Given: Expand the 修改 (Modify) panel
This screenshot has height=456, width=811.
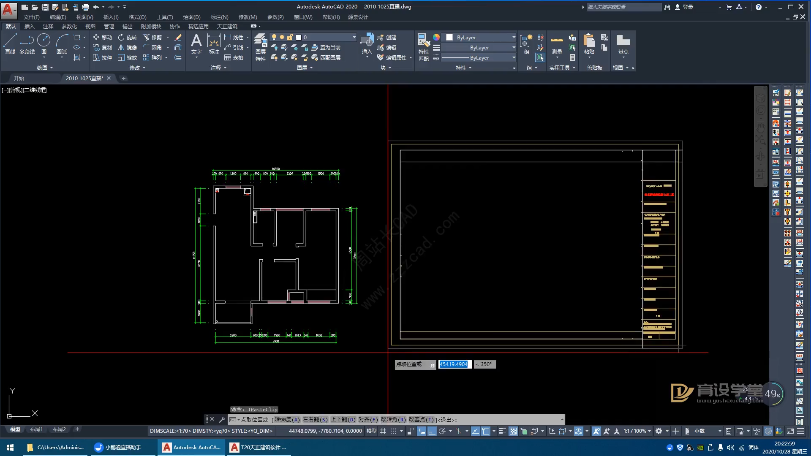Looking at the screenshot, I should point(137,68).
